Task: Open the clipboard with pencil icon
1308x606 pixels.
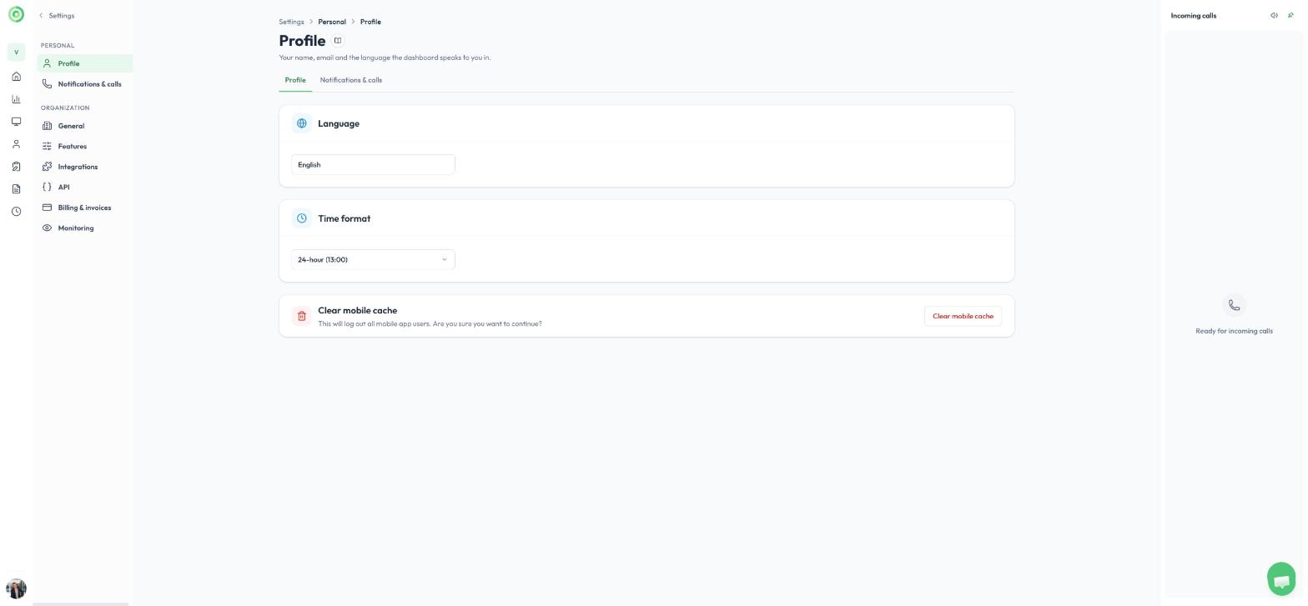Action: tap(16, 167)
